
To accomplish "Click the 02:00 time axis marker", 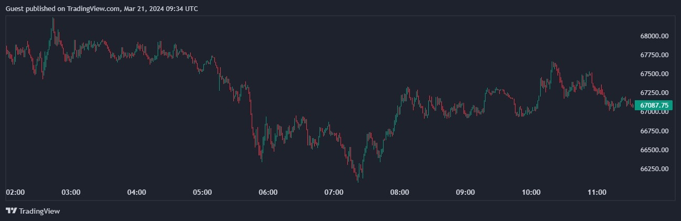I will (15, 193).
